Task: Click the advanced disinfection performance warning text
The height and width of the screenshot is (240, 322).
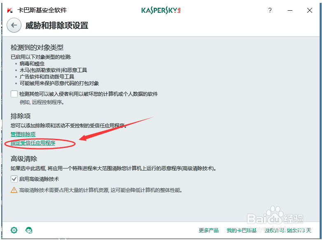Action: [100, 190]
